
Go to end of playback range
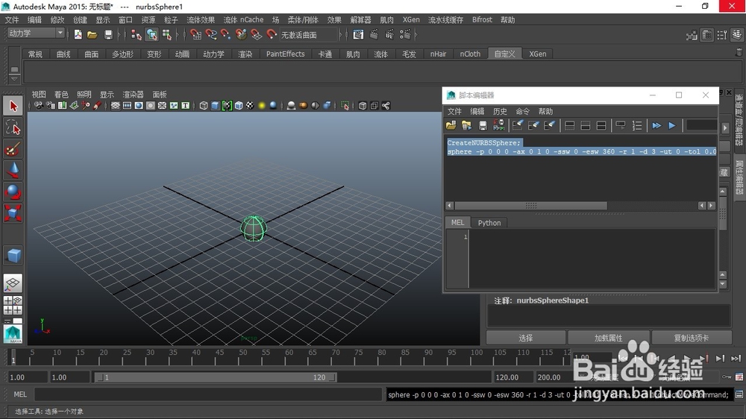tap(736, 358)
